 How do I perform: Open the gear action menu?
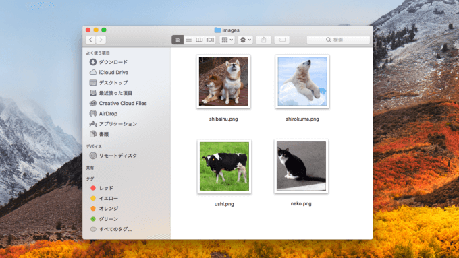pyautogui.click(x=245, y=40)
